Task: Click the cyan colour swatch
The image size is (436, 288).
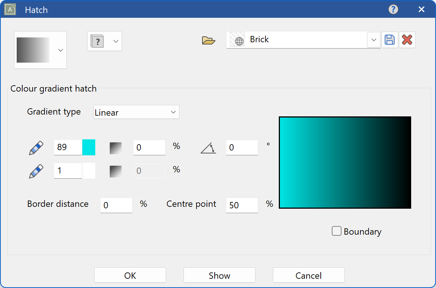Action: pyautogui.click(x=89, y=147)
